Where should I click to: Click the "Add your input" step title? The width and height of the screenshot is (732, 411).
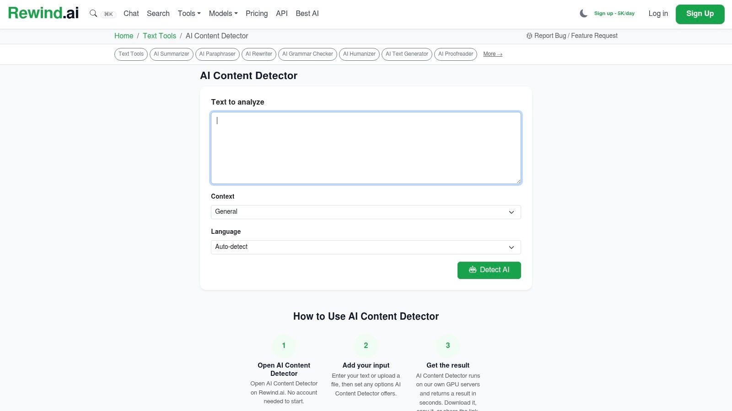[x=366, y=365]
